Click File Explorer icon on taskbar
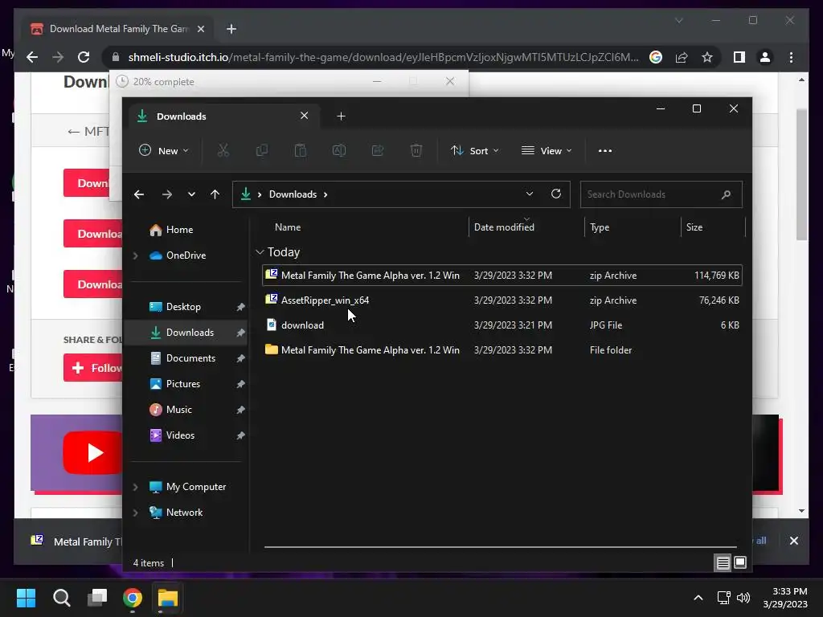The height and width of the screenshot is (617, 823). pyautogui.click(x=168, y=598)
